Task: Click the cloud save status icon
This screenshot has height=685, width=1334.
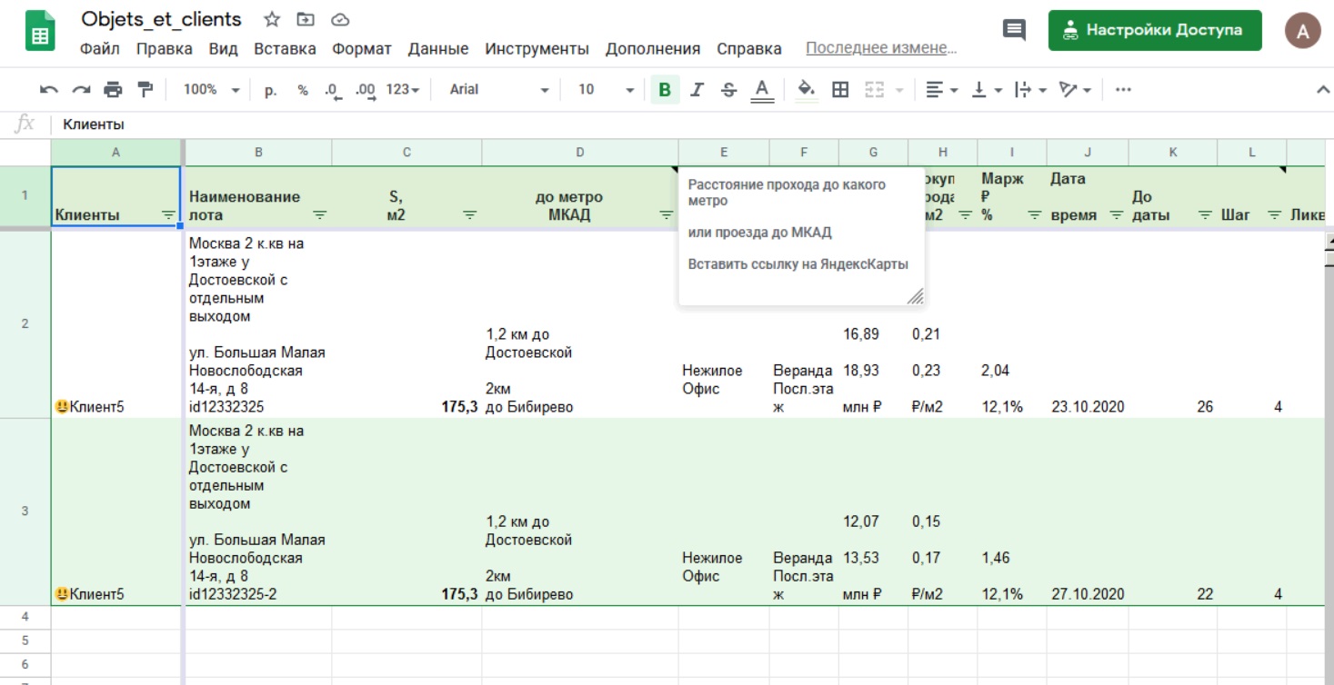Action: 340,19
